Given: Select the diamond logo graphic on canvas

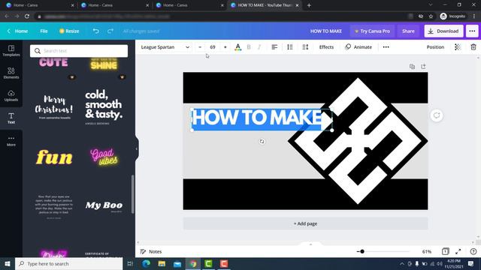Looking at the screenshot, I should click(358, 141).
